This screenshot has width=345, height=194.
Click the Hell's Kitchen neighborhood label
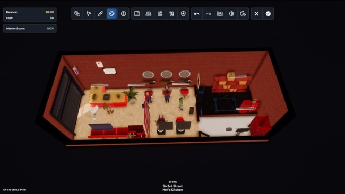pyautogui.click(x=172, y=190)
